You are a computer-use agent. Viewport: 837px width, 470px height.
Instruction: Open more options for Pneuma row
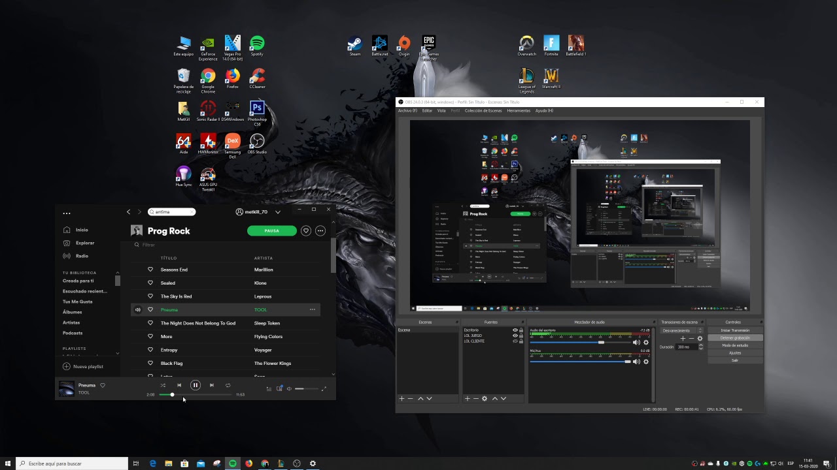(313, 309)
